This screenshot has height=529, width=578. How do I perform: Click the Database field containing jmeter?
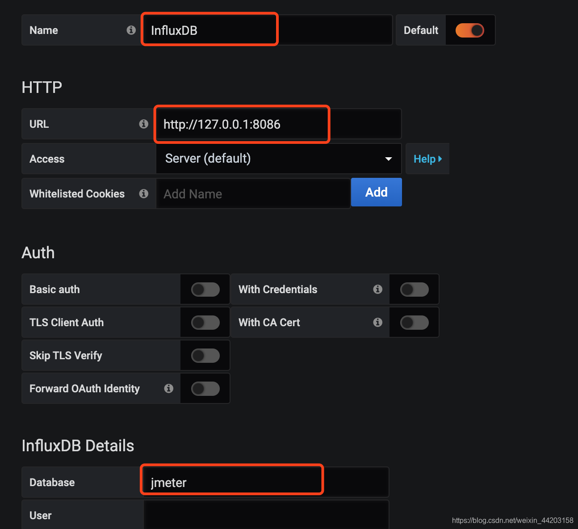(x=266, y=482)
